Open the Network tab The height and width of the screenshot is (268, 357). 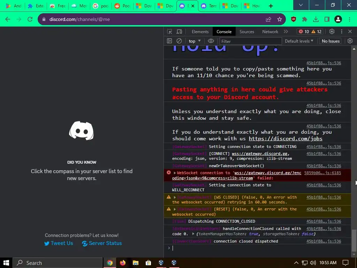coord(270,32)
